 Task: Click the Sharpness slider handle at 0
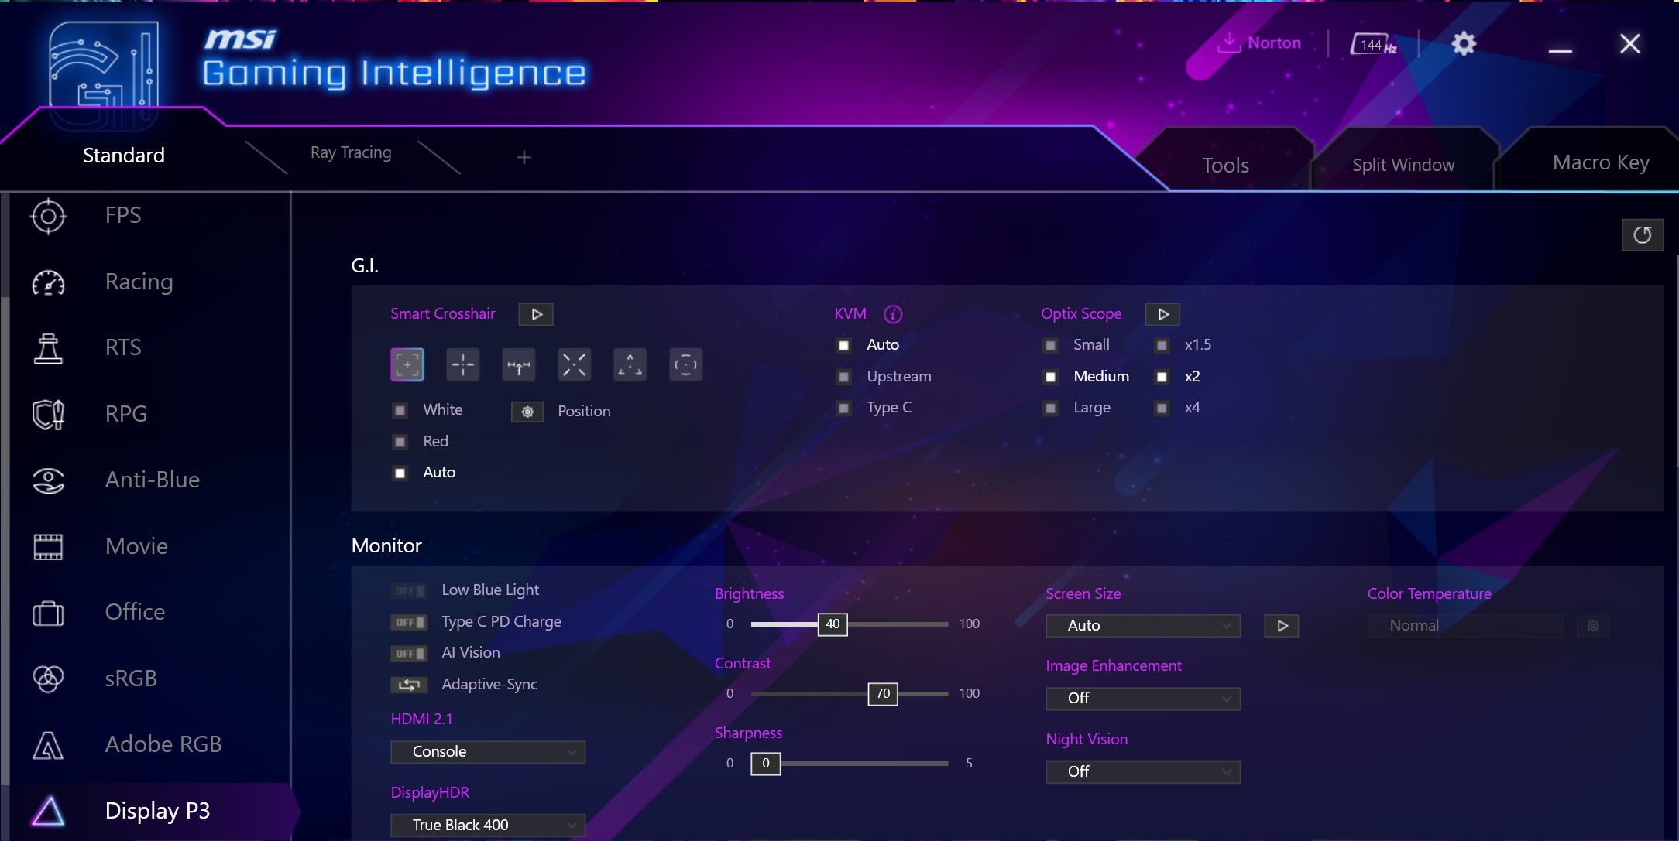pyautogui.click(x=766, y=764)
